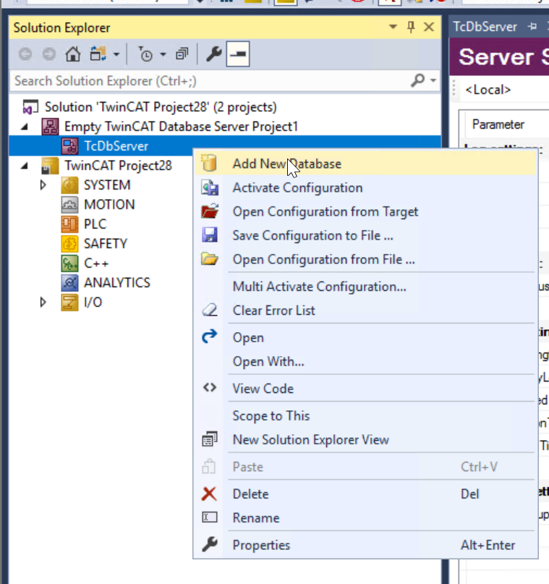Click the Back navigation arrow in Solution Explorer
This screenshot has height=584, width=549.
pyautogui.click(x=25, y=54)
